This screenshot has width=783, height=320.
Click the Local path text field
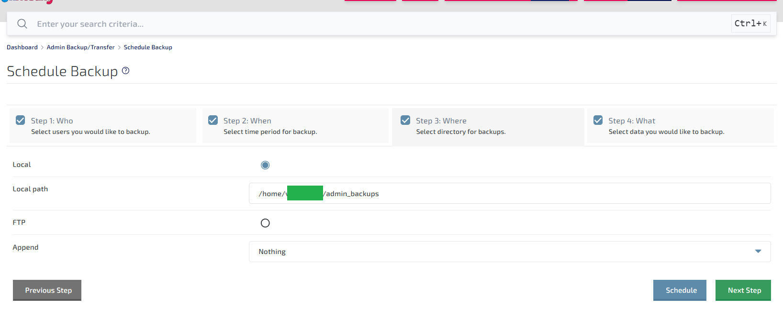(x=526, y=194)
